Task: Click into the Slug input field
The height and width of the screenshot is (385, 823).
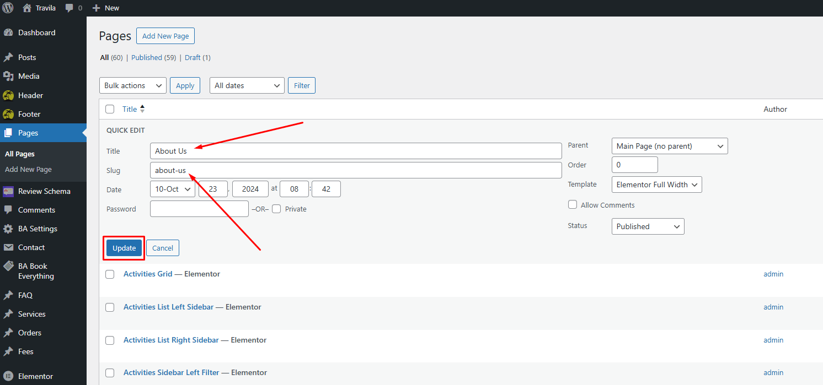Action: pos(355,170)
